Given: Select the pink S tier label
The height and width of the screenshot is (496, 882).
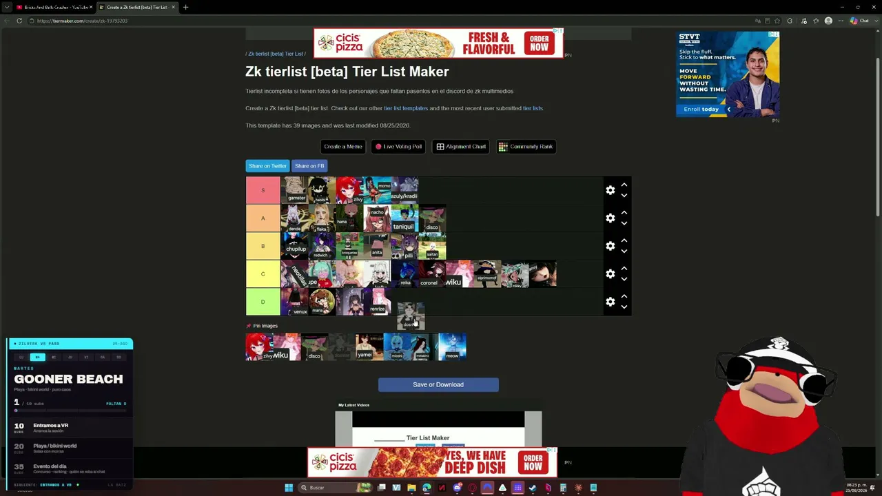Looking at the screenshot, I should (x=263, y=190).
